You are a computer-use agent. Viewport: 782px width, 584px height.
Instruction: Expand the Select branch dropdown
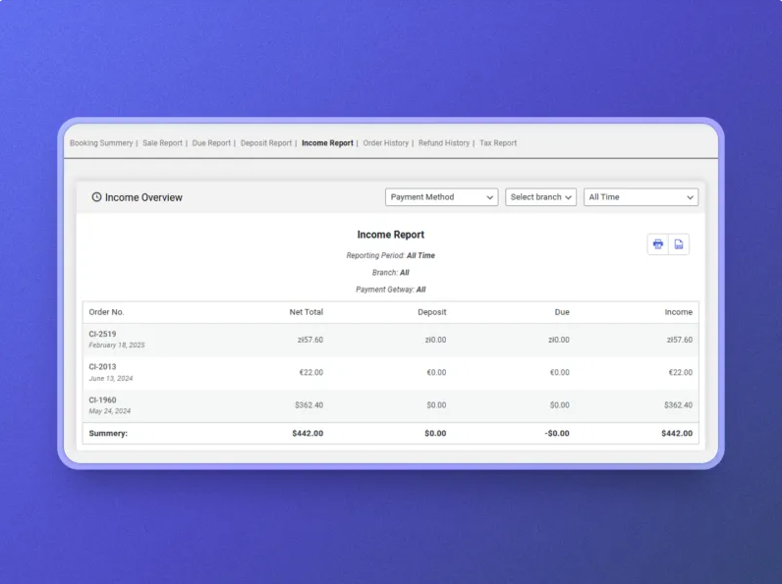pyautogui.click(x=540, y=197)
